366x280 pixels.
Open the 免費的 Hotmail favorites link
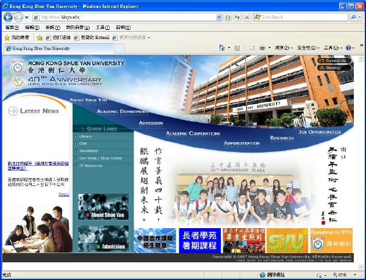coord(91,38)
